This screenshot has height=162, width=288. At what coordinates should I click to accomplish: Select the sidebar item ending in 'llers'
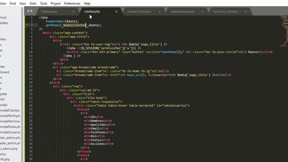click(3, 39)
